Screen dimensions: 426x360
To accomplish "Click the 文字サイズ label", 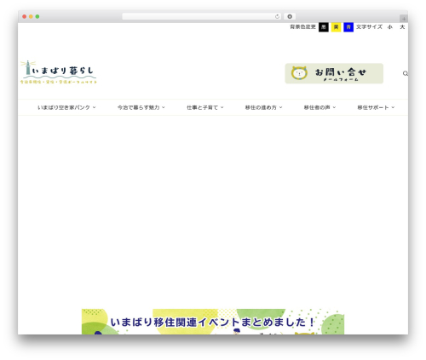I will tap(369, 27).
